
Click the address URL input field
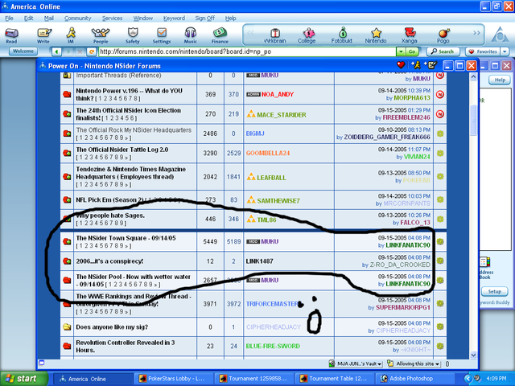coord(247,51)
